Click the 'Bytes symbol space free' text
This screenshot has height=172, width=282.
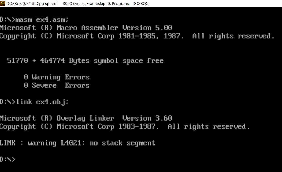pyautogui.click(x=116, y=61)
